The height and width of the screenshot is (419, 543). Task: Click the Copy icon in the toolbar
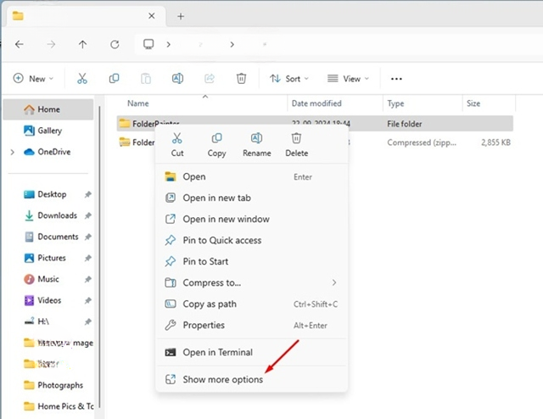click(114, 79)
